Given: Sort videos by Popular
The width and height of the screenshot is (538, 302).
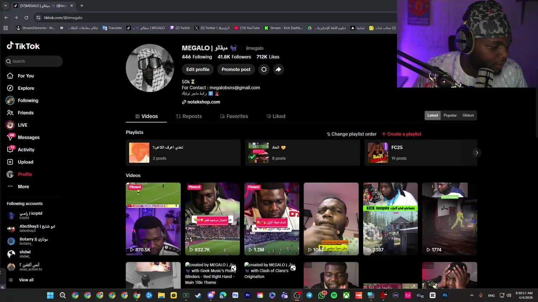Looking at the screenshot, I should click(450, 115).
